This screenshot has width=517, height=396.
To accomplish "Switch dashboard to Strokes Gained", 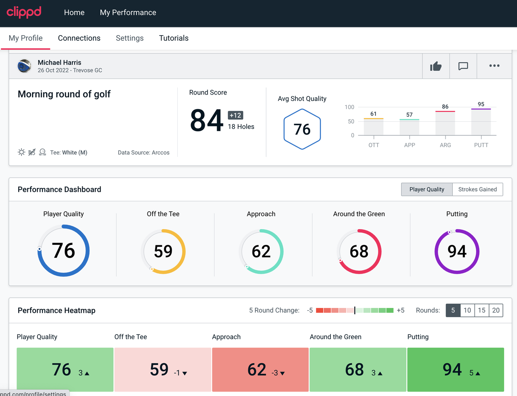I will click(x=477, y=189).
